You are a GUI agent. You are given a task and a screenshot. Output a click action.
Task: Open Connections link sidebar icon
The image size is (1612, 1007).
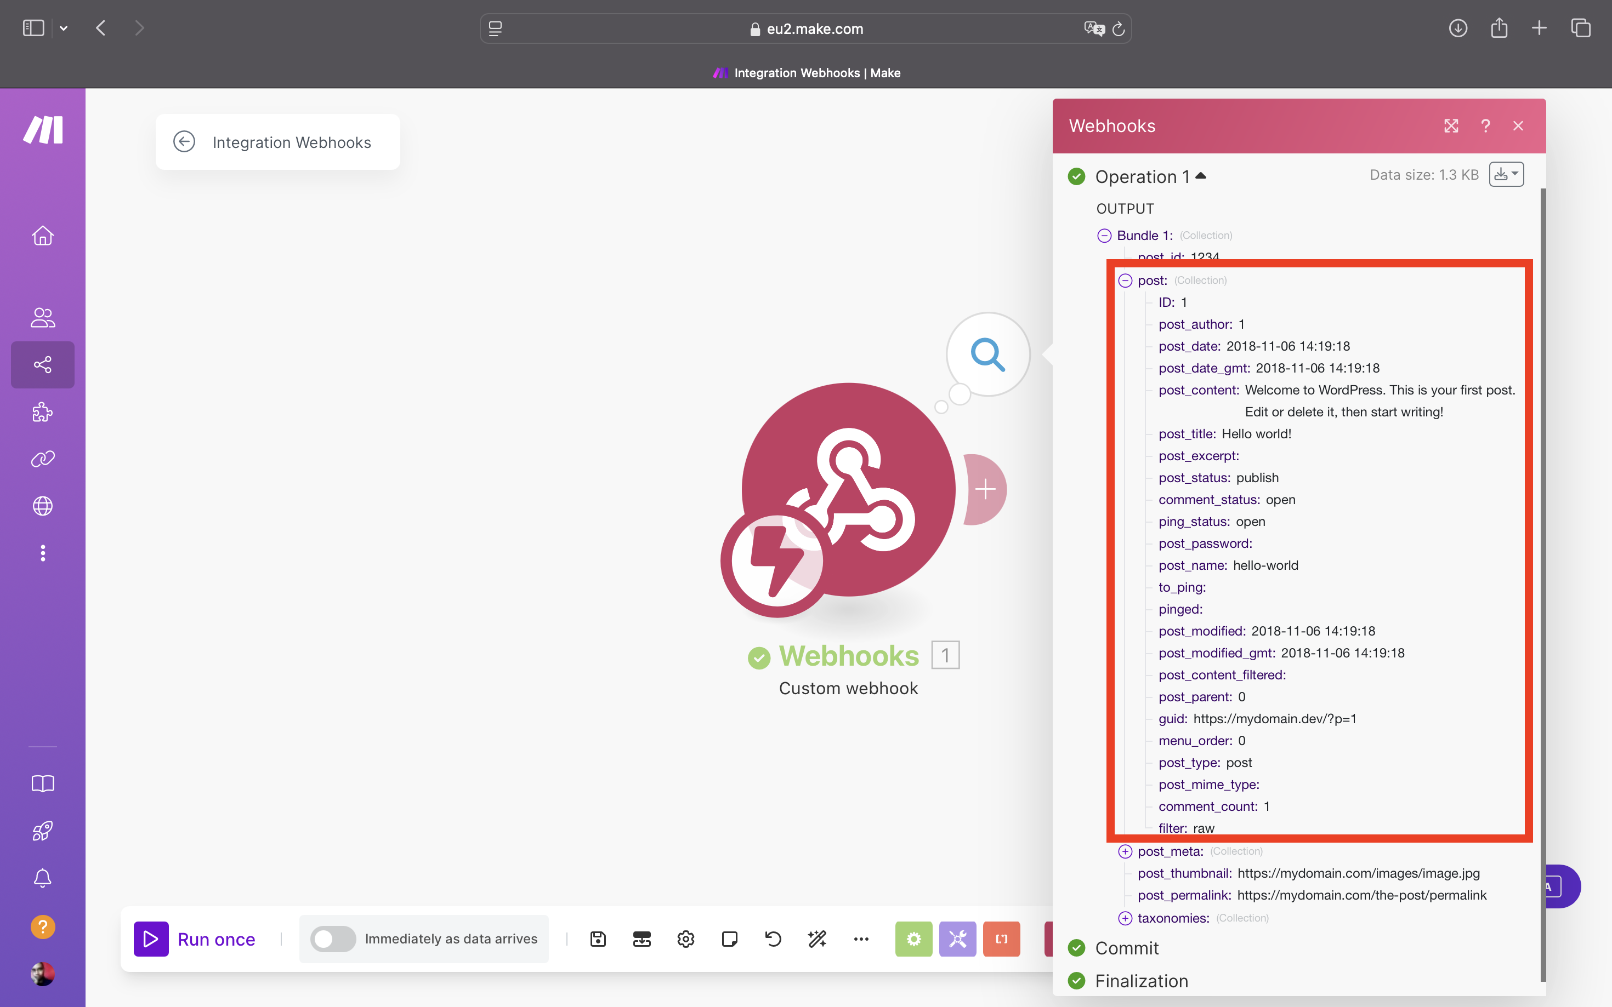[x=43, y=459]
